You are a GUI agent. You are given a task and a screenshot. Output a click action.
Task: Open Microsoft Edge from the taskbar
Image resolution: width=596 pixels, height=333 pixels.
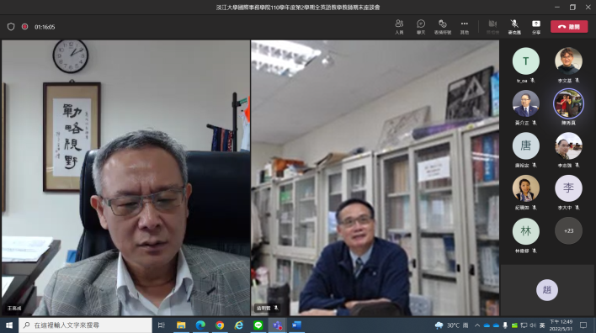tap(200, 325)
